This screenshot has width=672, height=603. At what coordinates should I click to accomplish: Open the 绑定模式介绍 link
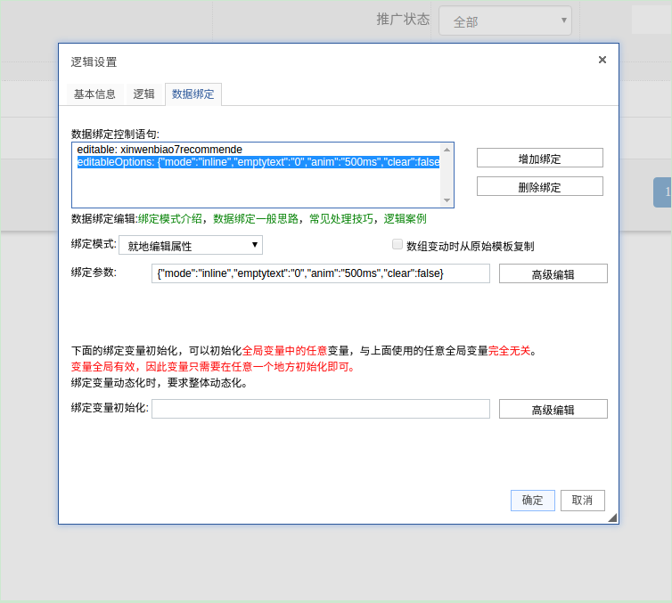click(169, 219)
